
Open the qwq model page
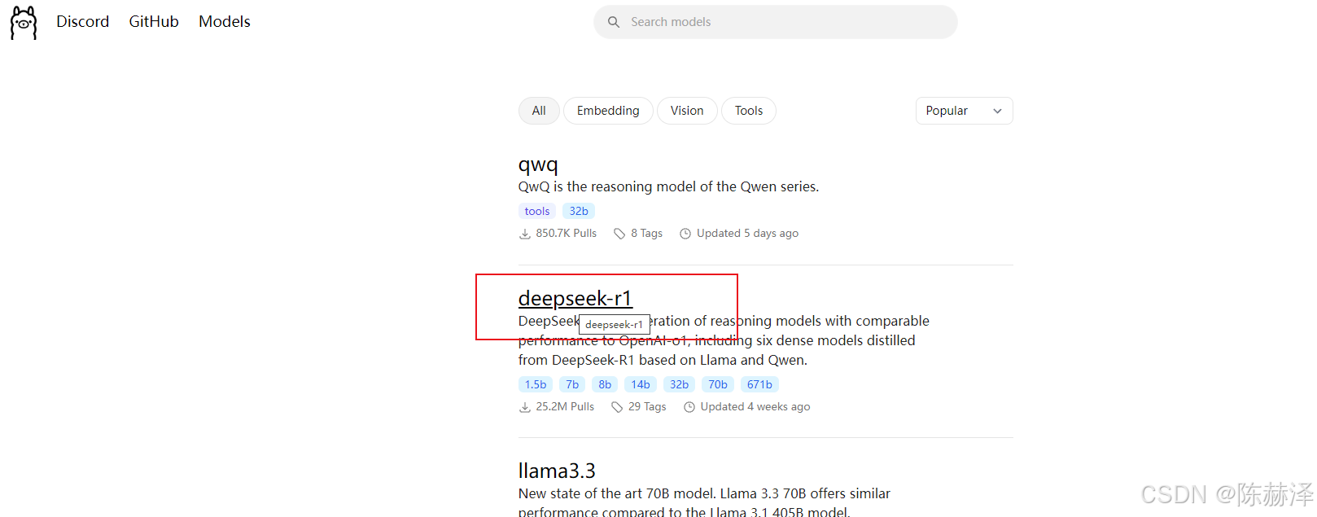pos(538,164)
